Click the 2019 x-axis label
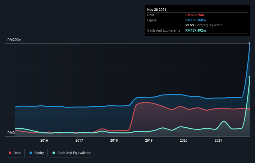 pyautogui.click(x=149, y=140)
